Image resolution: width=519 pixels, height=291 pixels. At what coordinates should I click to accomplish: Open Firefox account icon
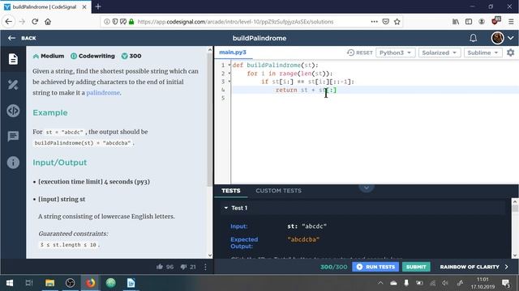(x=481, y=22)
